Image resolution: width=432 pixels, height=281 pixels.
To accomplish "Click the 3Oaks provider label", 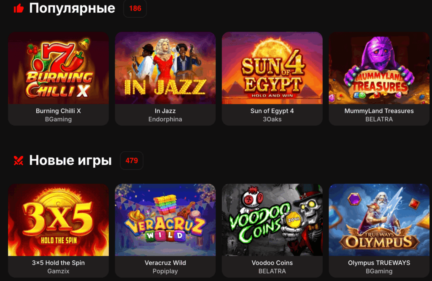I will (272, 119).
